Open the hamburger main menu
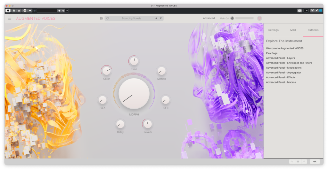328x170 pixels. pos(10,18)
